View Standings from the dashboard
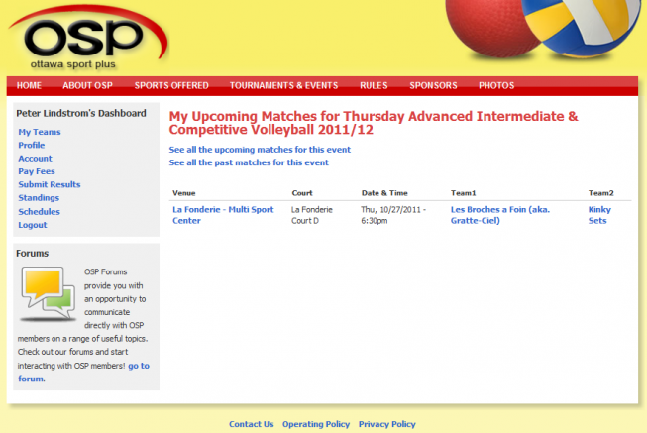Screen dimensions: 647x433 coord(39,198)
